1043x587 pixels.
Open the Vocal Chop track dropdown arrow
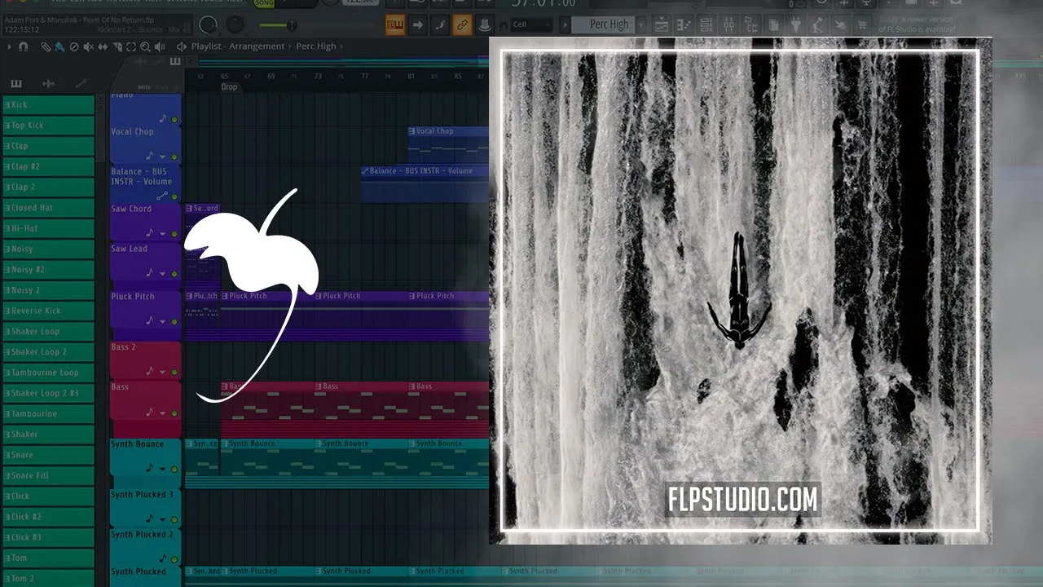[x=162, y=157]
